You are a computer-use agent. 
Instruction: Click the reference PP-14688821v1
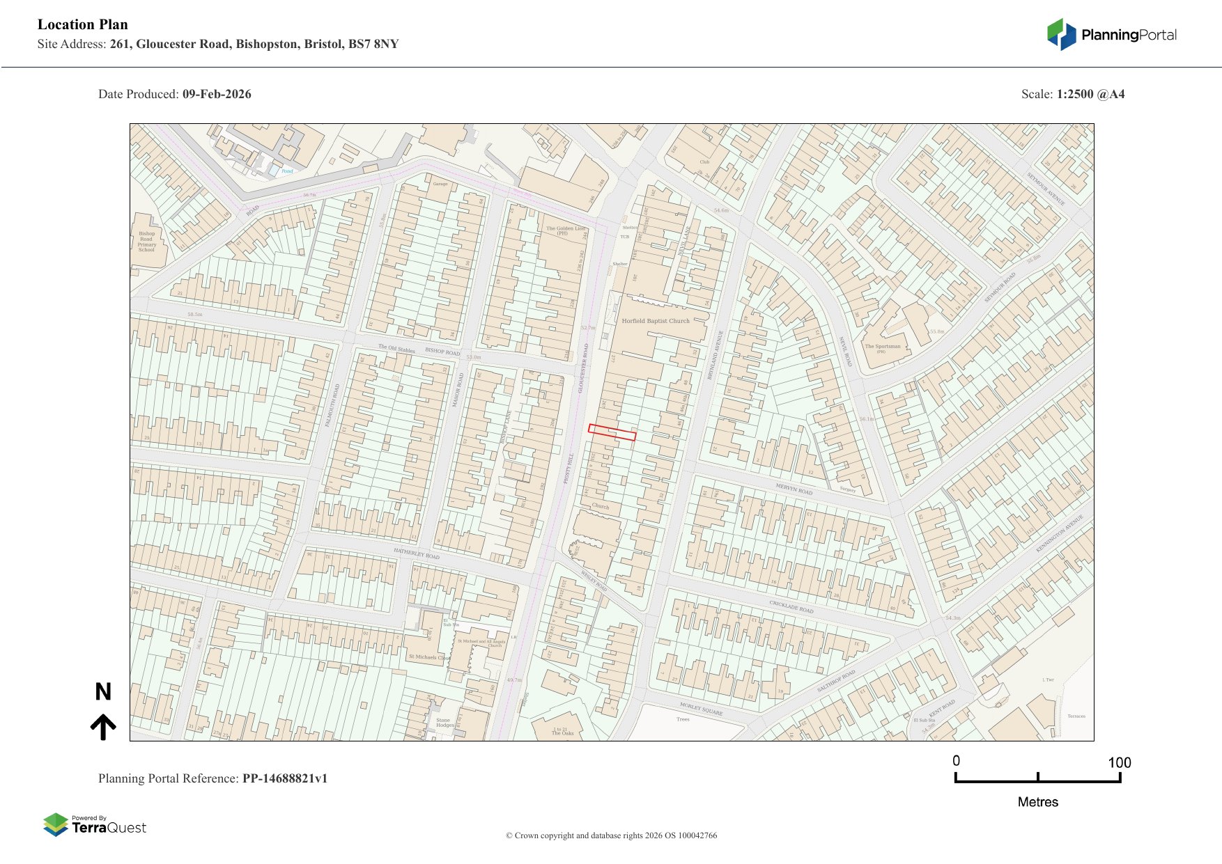coord(284,778)
